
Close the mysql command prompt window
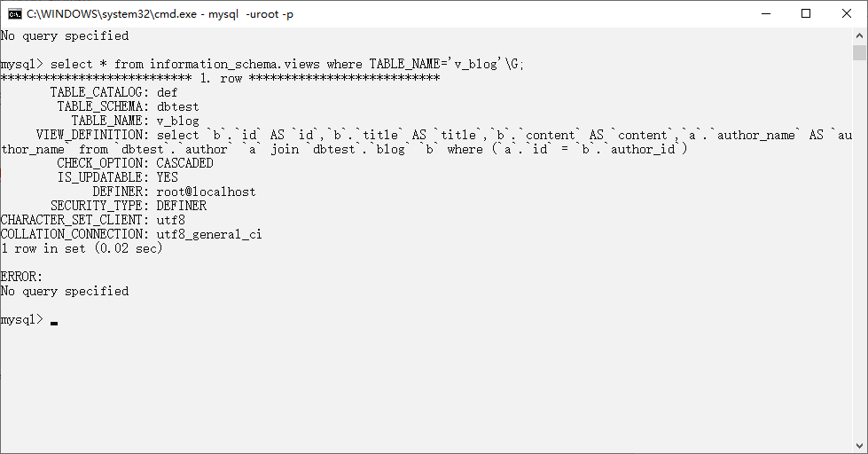tap(847, 14)
